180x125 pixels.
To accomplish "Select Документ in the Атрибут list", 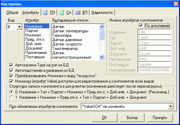I will tap(37, 48).
